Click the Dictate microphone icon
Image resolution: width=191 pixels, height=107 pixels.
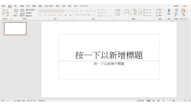(x=169, y=11)
